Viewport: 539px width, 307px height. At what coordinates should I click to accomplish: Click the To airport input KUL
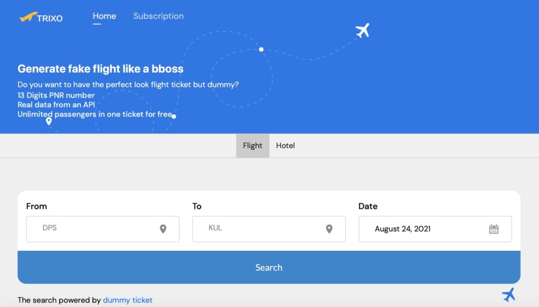261,229
